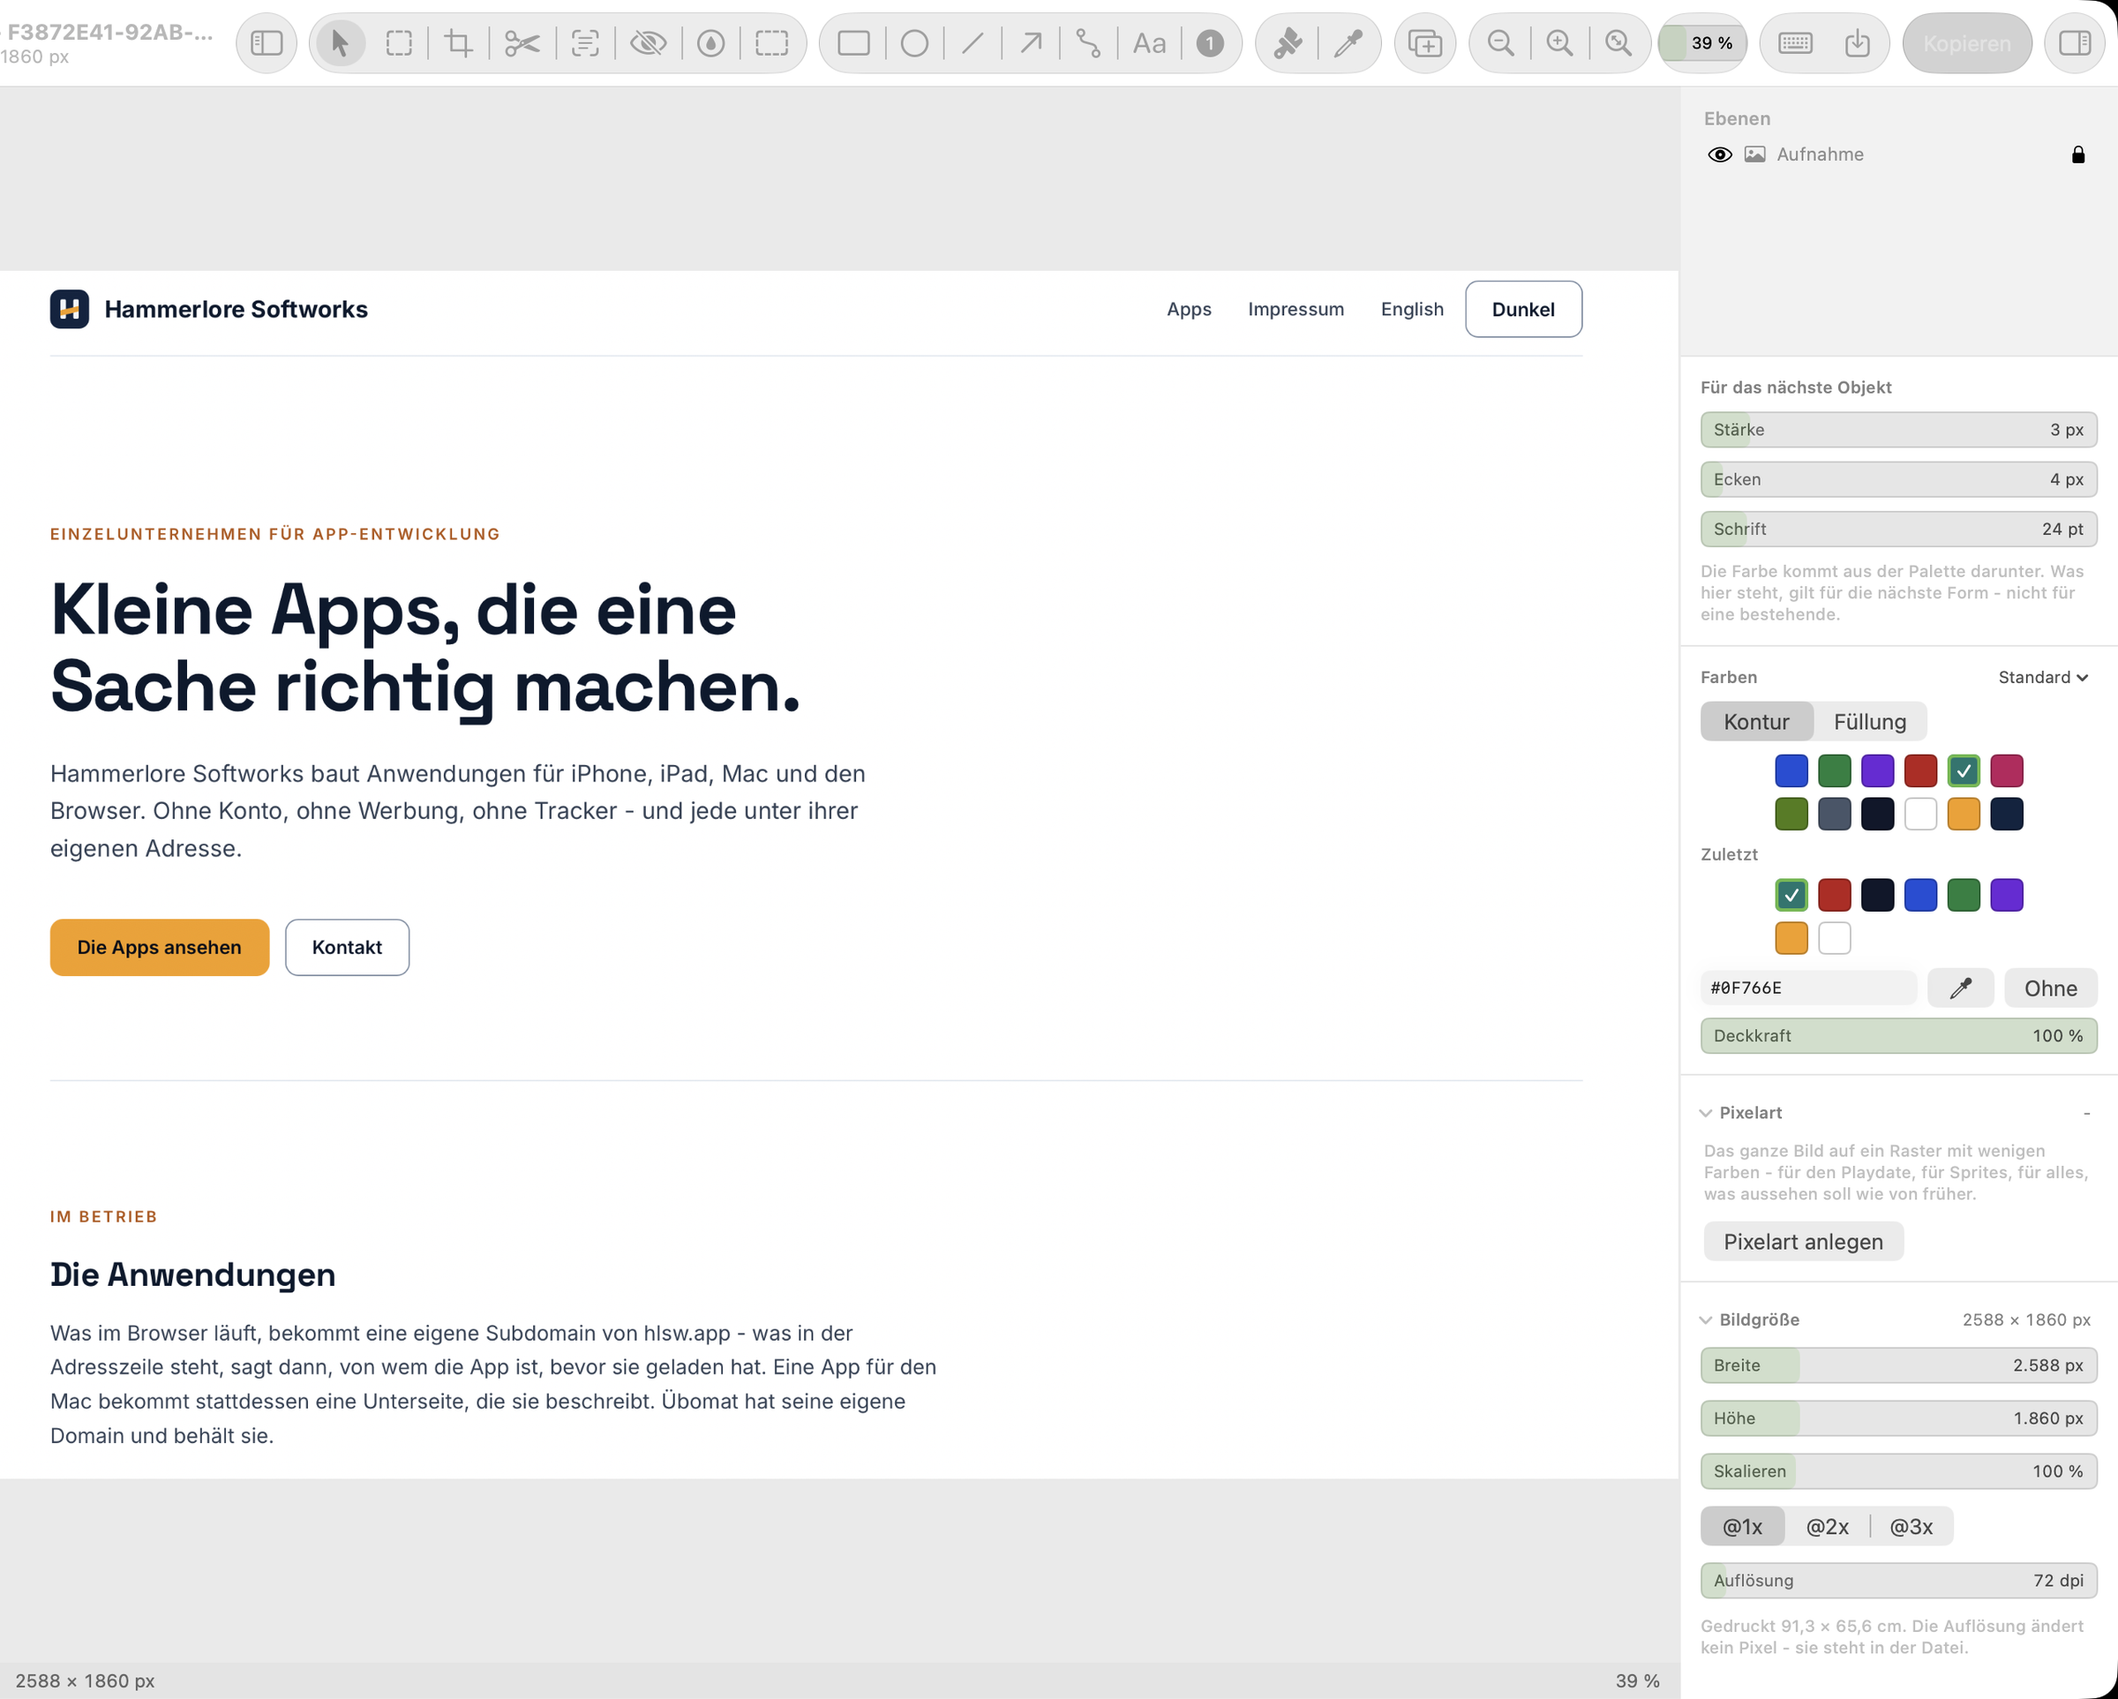Image resolution: width=2118 pixels, height=1699 pixels.
Task: Choose the rectangle shape tool
Action: tap(853, 43)
